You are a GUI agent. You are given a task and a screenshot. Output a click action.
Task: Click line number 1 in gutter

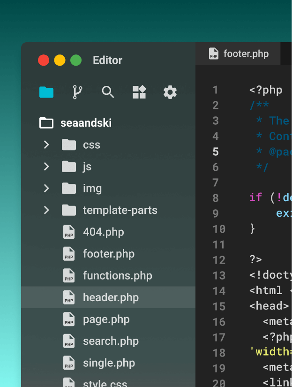[216, 90]
